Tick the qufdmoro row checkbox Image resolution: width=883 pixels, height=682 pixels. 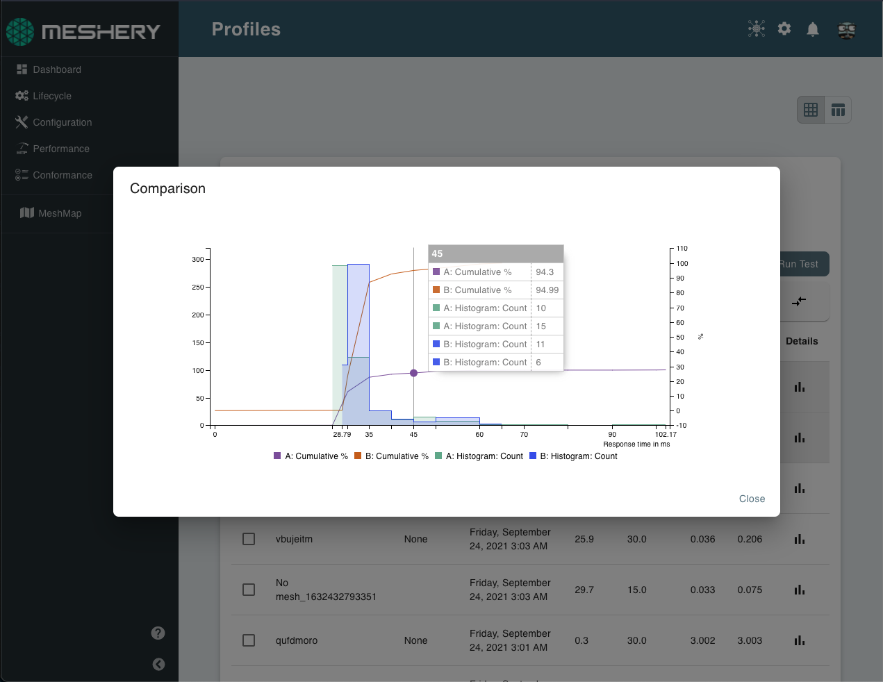(249, 640)
